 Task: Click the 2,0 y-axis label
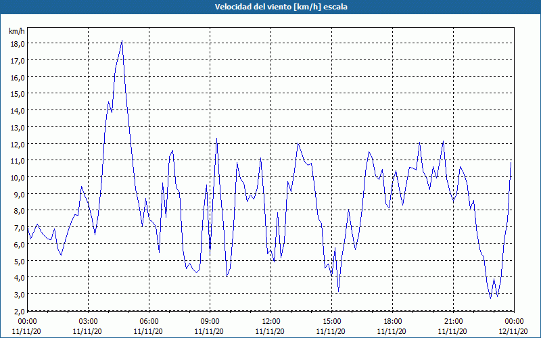point(19,312)
